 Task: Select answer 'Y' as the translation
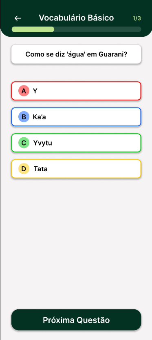pyautogui.click(x=76, y=91)
